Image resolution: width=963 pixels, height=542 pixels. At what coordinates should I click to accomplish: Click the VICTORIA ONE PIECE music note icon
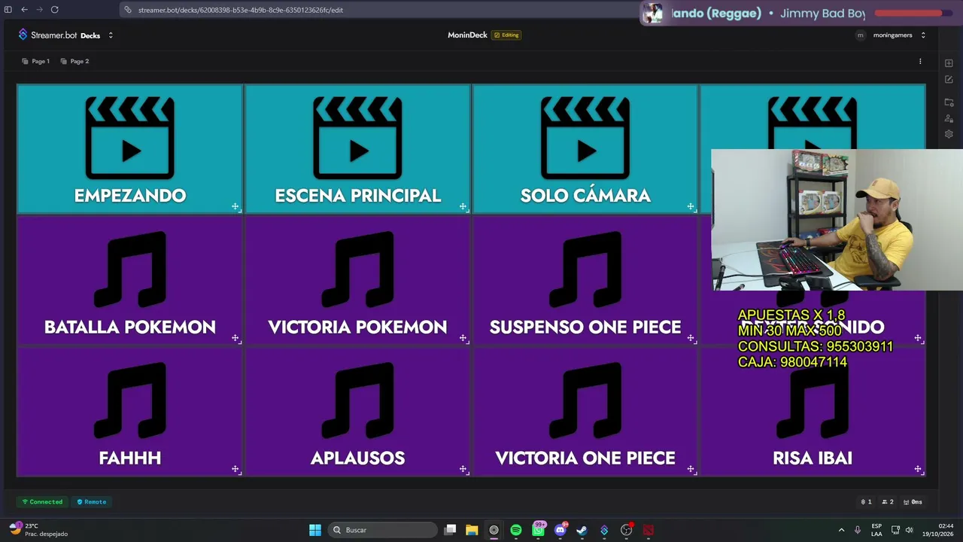point(585,400)
